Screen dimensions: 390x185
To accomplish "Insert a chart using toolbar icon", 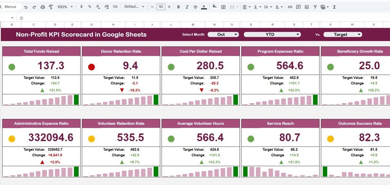I will [307, 7].
